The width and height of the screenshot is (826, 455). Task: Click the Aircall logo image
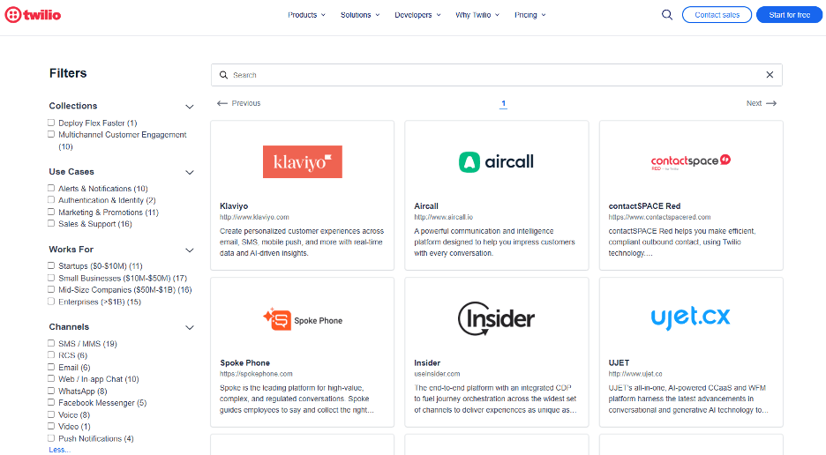(x=496, y=162)
